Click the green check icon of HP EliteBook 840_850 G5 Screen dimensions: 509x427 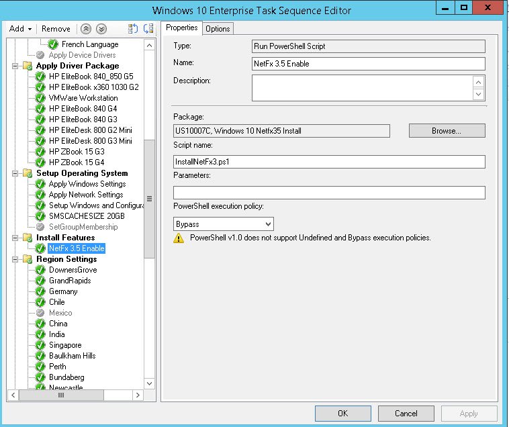tap(40, 77)
